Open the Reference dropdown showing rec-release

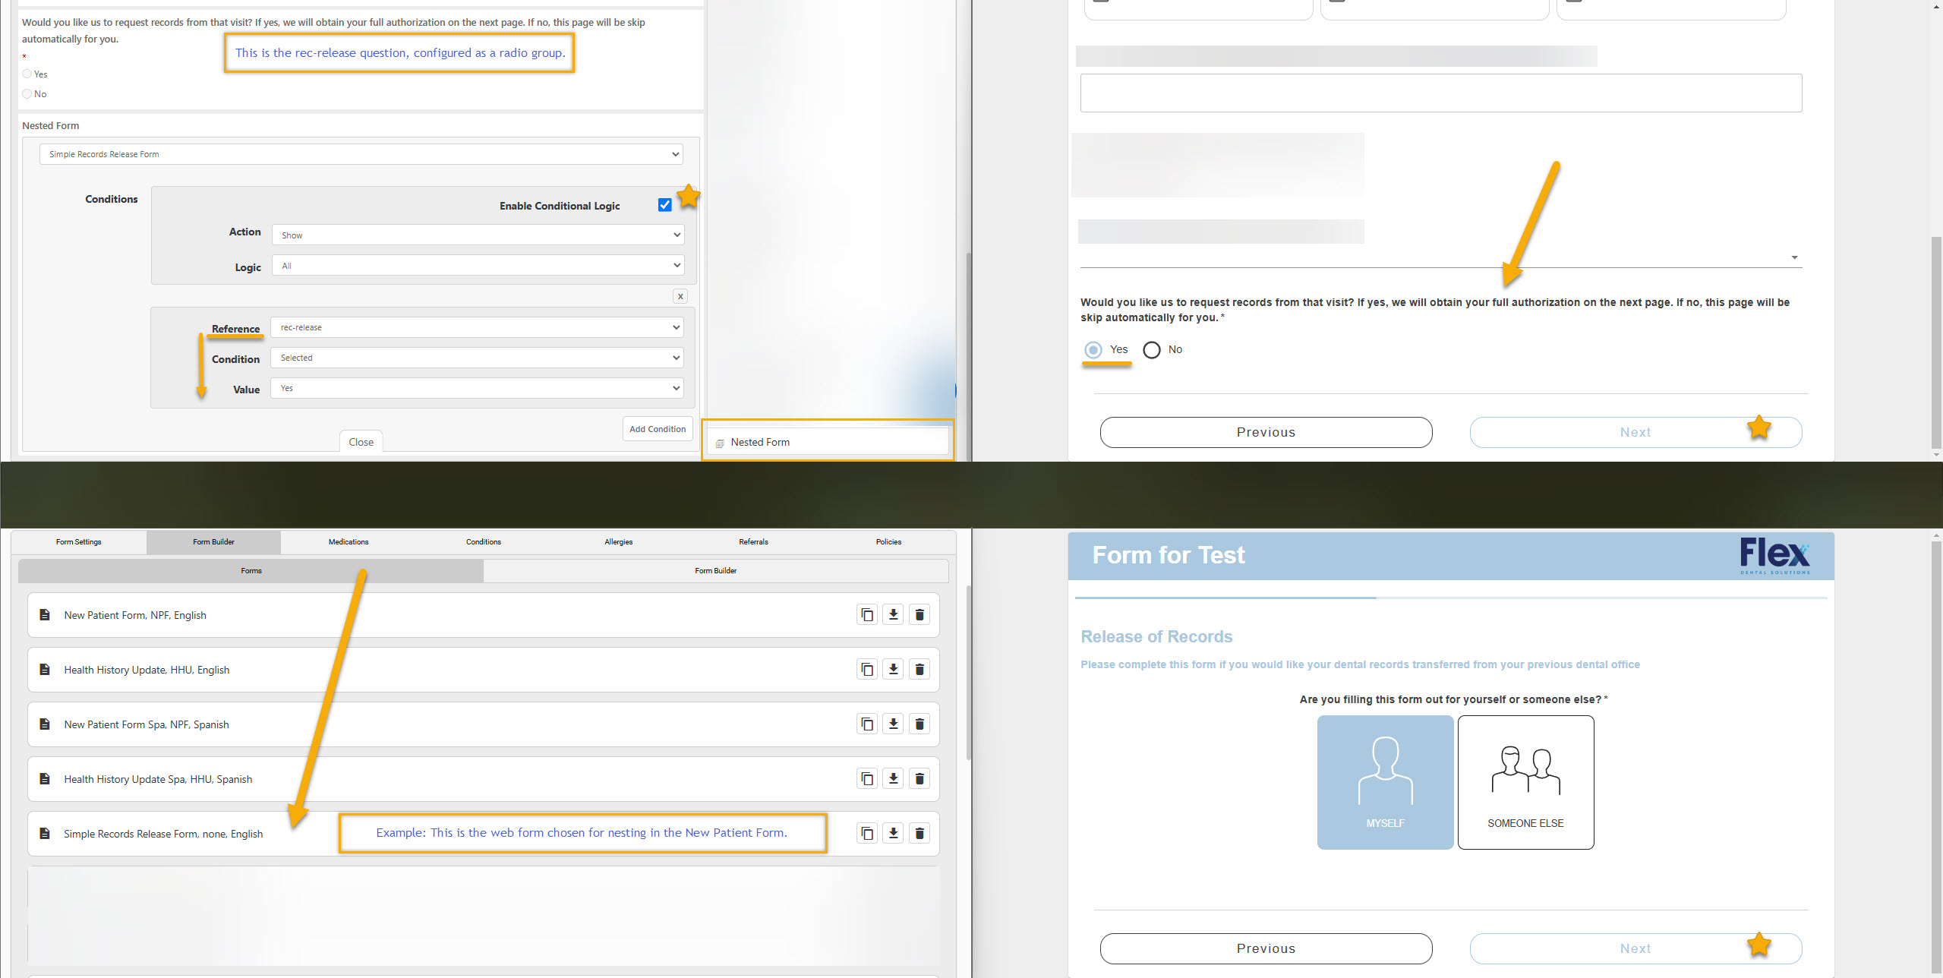[477, 327]
